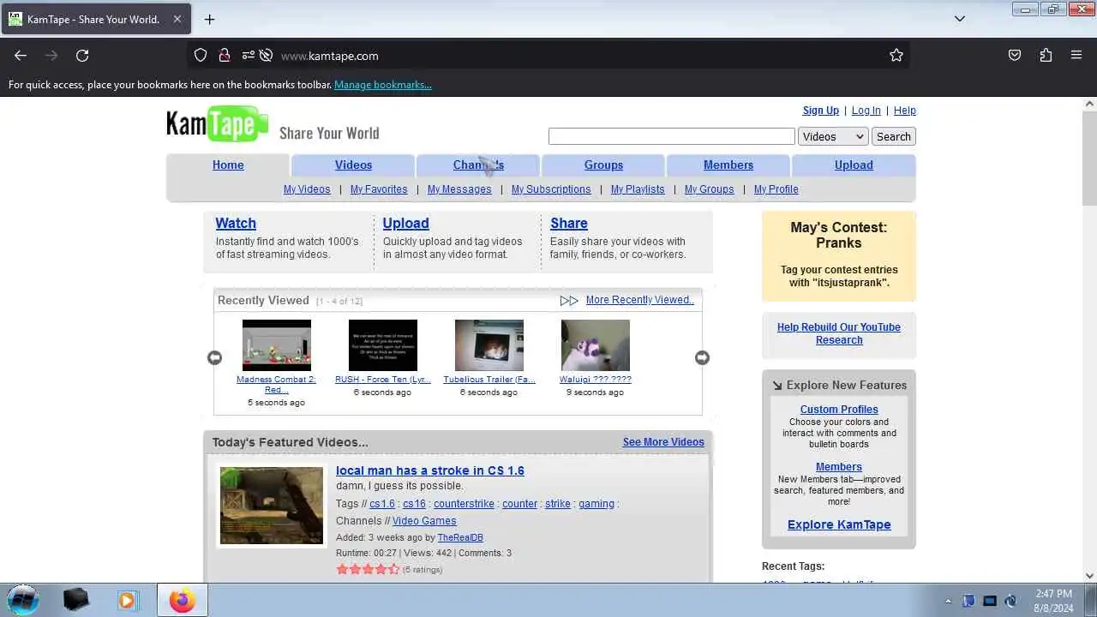The width and height of the screenshot is (1097, 617).
Task: Switch to the Channels tab
Action: [478, 165]
